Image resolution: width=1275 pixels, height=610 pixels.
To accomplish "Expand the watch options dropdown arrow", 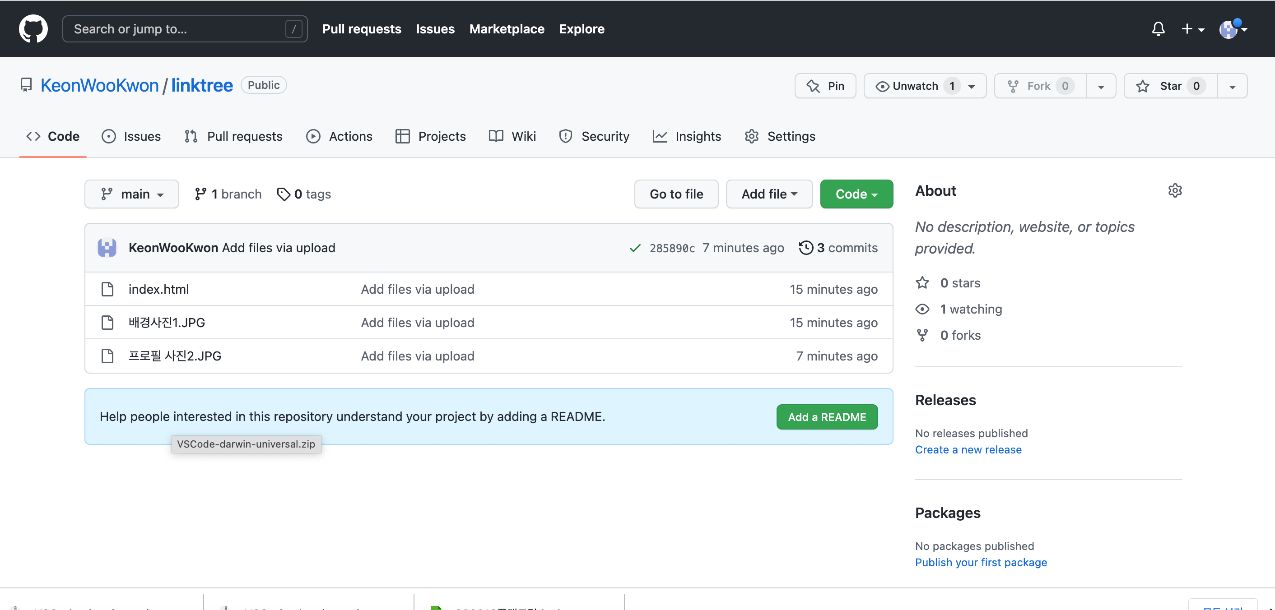I will point(972,86).
